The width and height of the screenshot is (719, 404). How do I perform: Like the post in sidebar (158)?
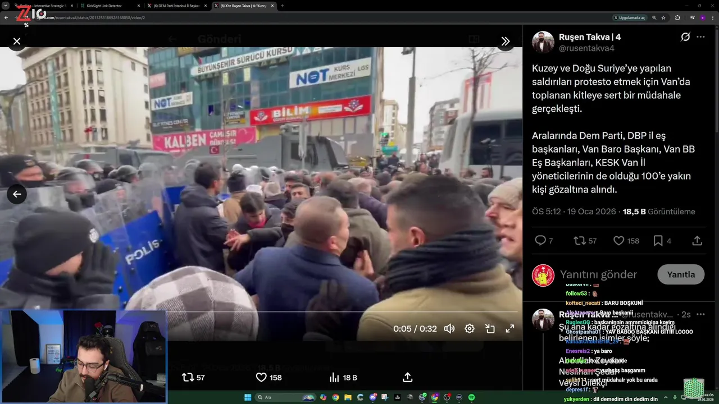[x=626, y=241]
